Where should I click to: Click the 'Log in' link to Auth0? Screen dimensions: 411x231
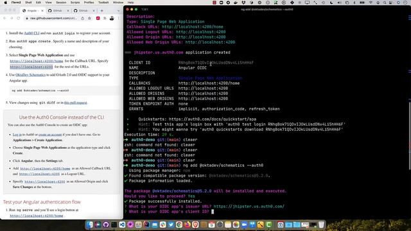[17, 134]
